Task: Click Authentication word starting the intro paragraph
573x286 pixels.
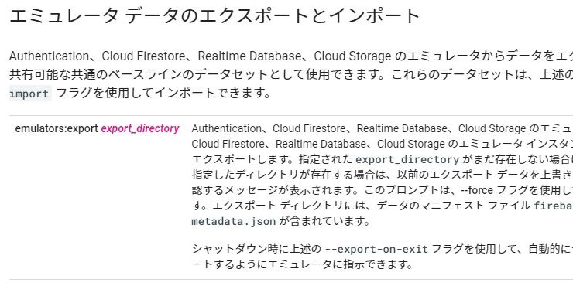Action: [x=49, y=56]
